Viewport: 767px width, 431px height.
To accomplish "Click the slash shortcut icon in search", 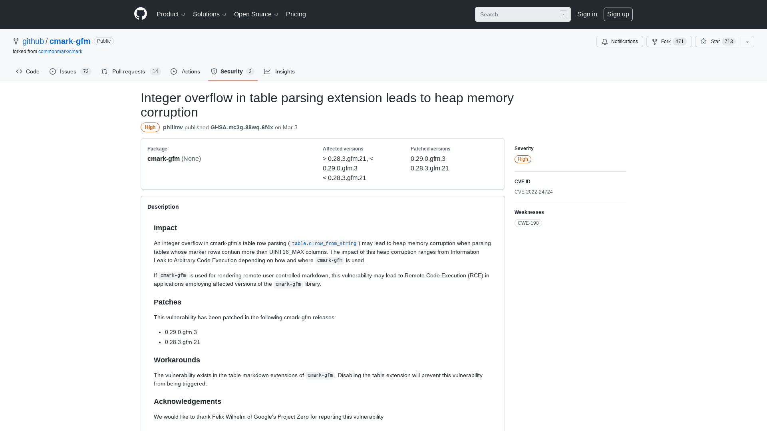I will pos(563,14).
